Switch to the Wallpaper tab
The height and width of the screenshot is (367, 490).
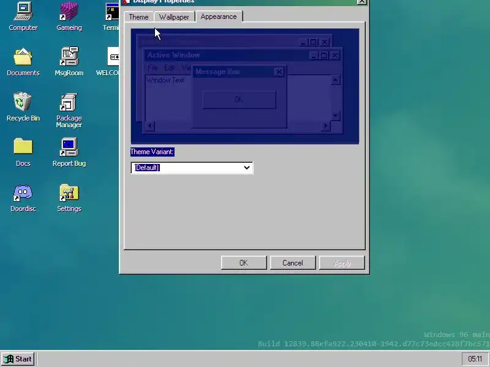pos(174,17)
